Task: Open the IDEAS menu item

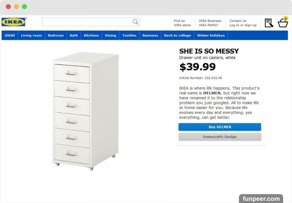Action: [10, 35]
